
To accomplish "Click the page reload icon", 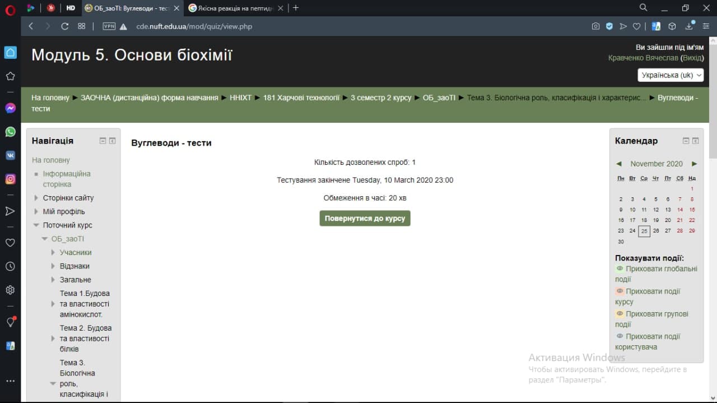I will (64, 26).
